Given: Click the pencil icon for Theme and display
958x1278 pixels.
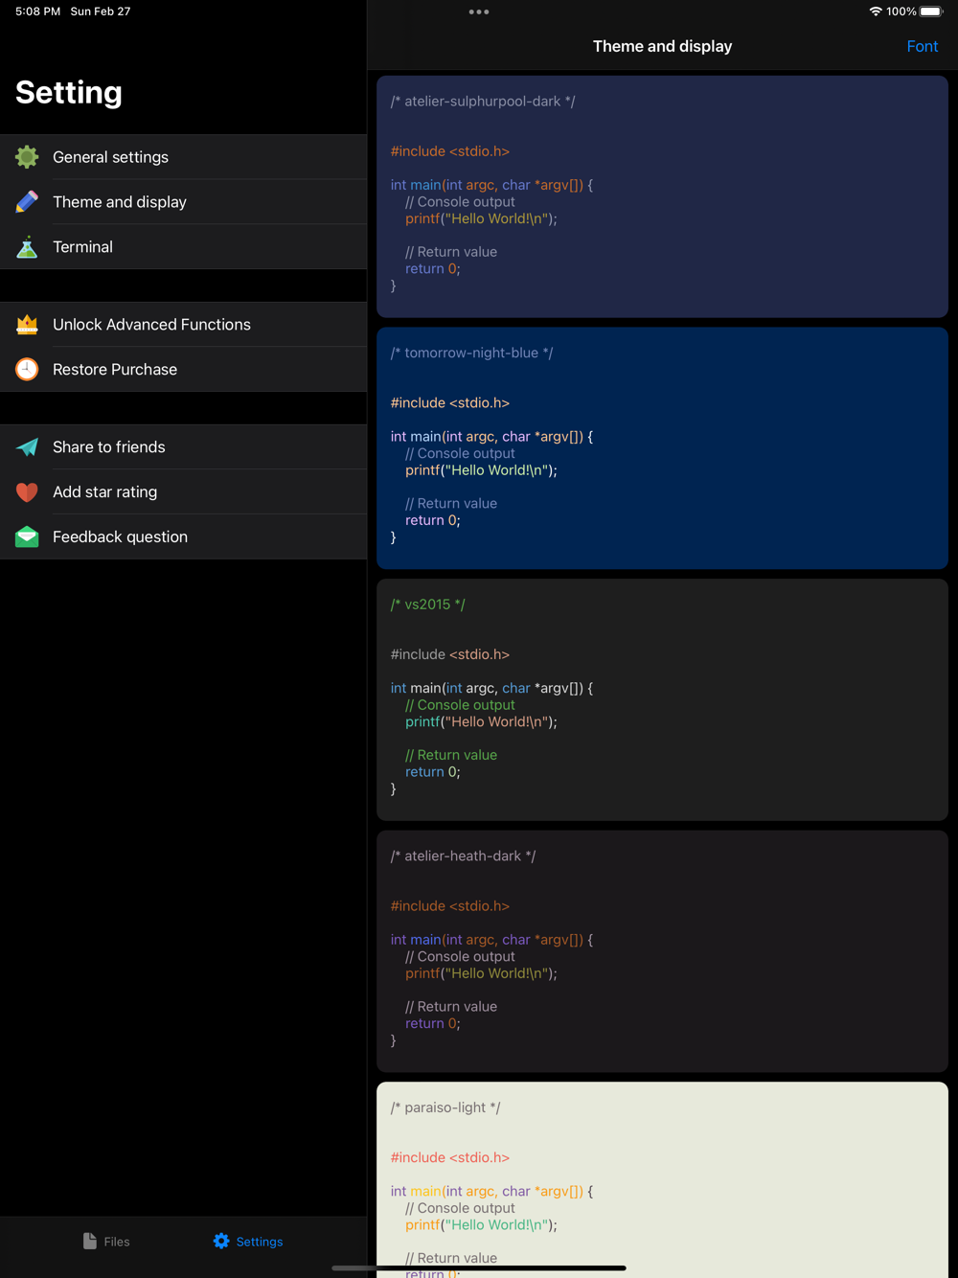Looking at the screenshot, I should tap(27, 202).
